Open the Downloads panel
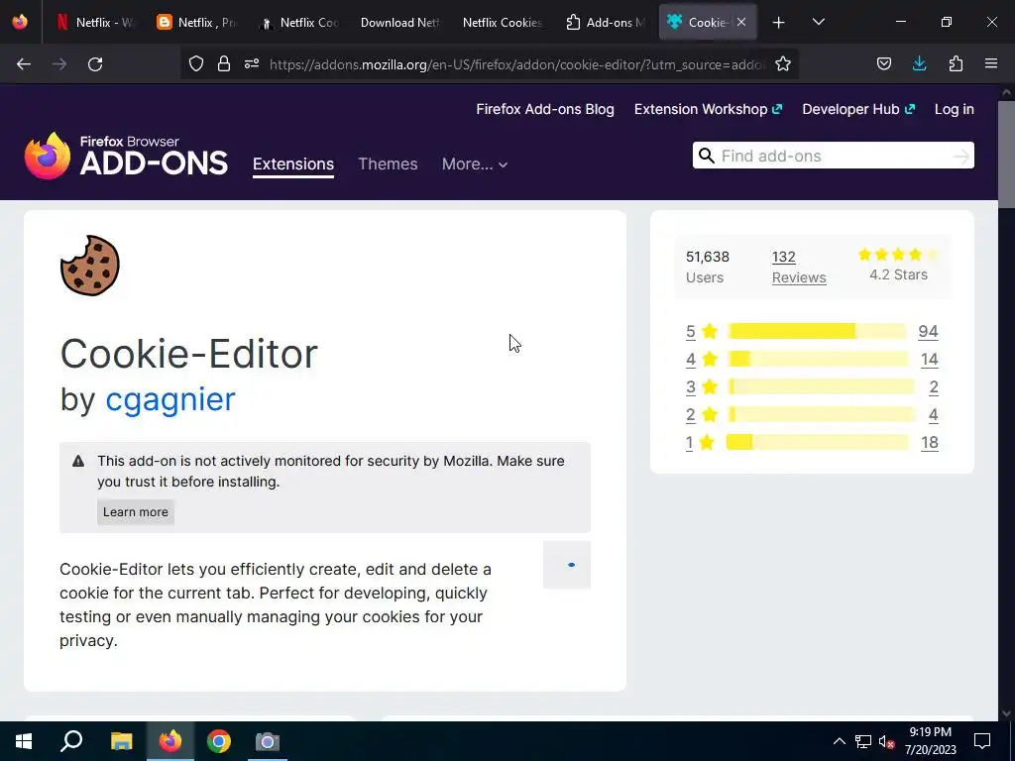The width and height of the screenshot is (1015, 761). (x=919, y=63)
